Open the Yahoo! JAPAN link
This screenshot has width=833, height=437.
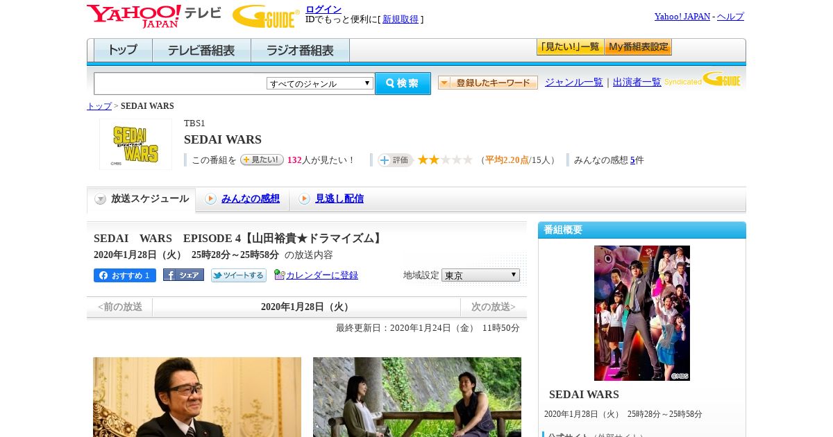pyautogui.click(x=682, y=16)
